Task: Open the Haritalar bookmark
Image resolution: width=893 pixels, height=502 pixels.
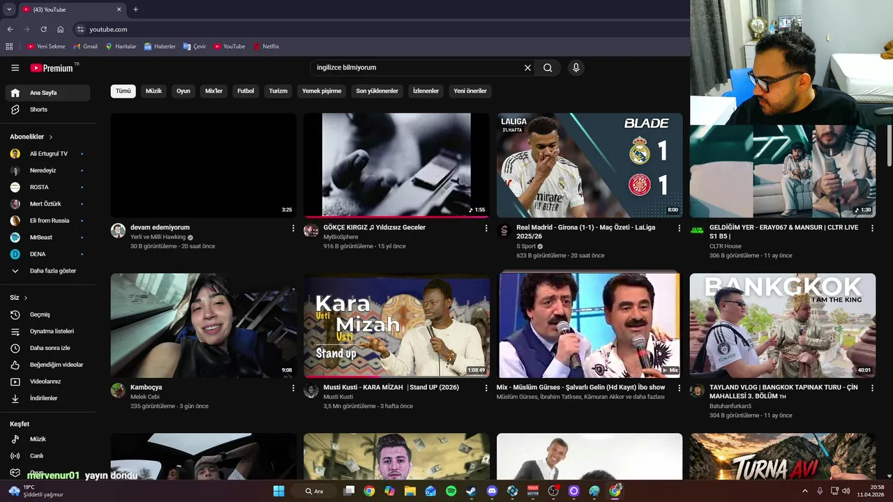Action: [x=121, y=47]
